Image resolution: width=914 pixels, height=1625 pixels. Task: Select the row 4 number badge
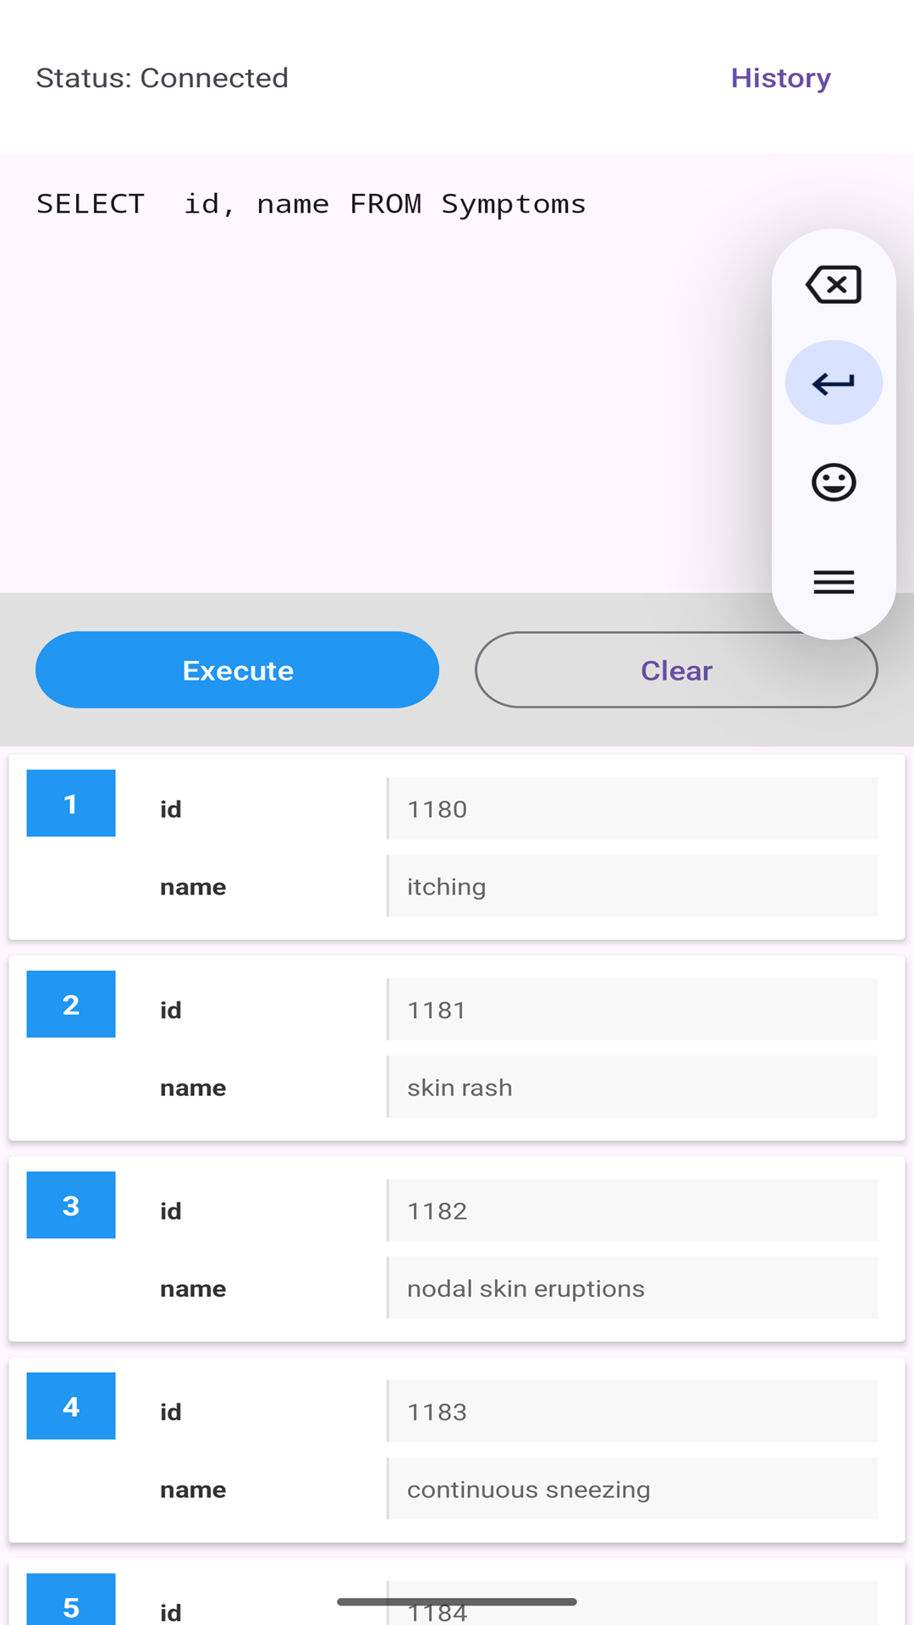tap(71, 1406)
